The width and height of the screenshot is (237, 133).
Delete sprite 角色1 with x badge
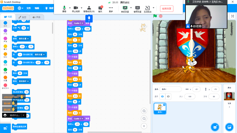(164, 105)
